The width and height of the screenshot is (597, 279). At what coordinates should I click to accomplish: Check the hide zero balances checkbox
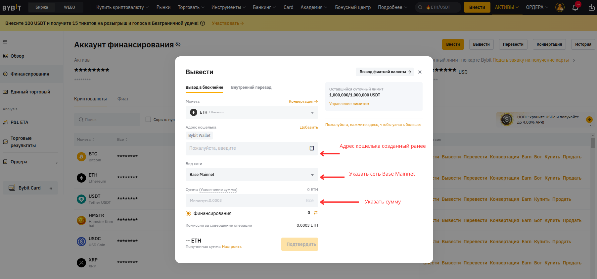[x=148, y=119]
